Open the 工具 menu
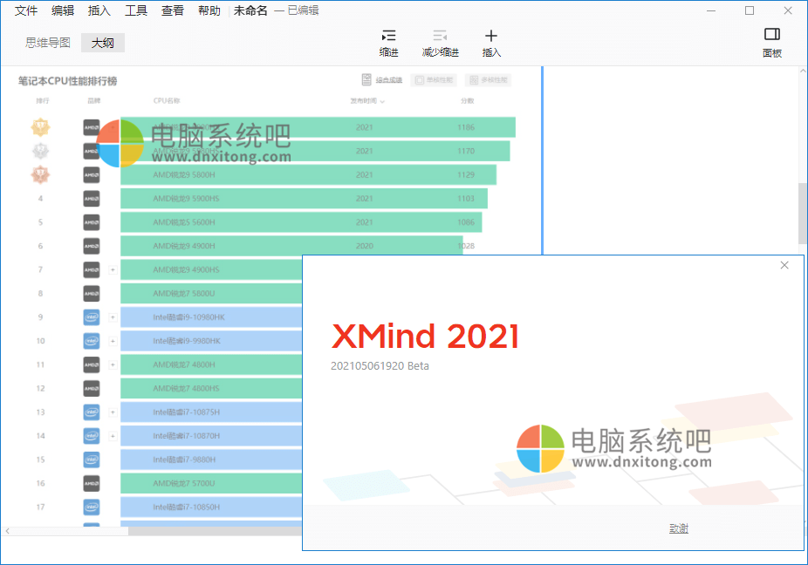The image size is (808, 565). pos(136,10)
